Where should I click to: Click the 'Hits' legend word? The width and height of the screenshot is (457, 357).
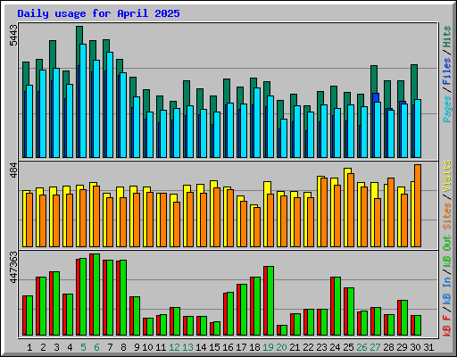click(x=447, y=37)
